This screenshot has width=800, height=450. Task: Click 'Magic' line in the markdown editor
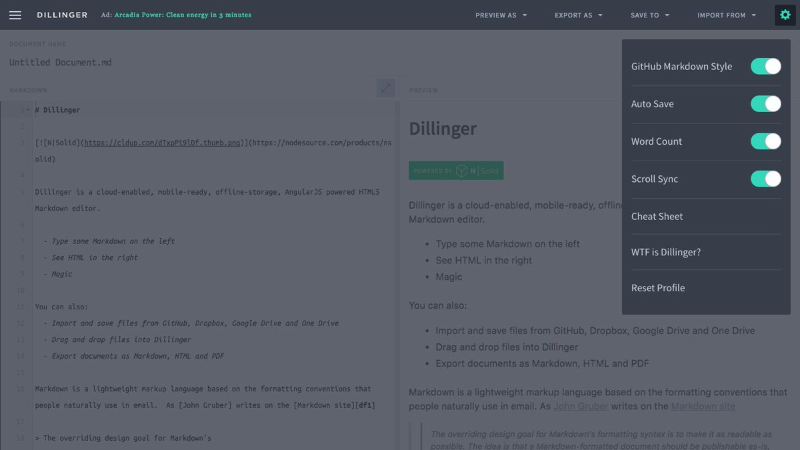tap(62, 274)
